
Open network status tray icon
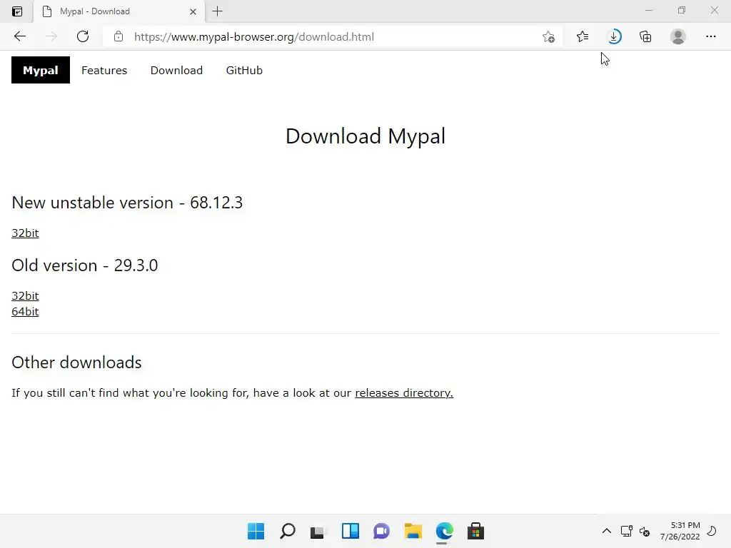pyautogui.click(x=627, y=531)
